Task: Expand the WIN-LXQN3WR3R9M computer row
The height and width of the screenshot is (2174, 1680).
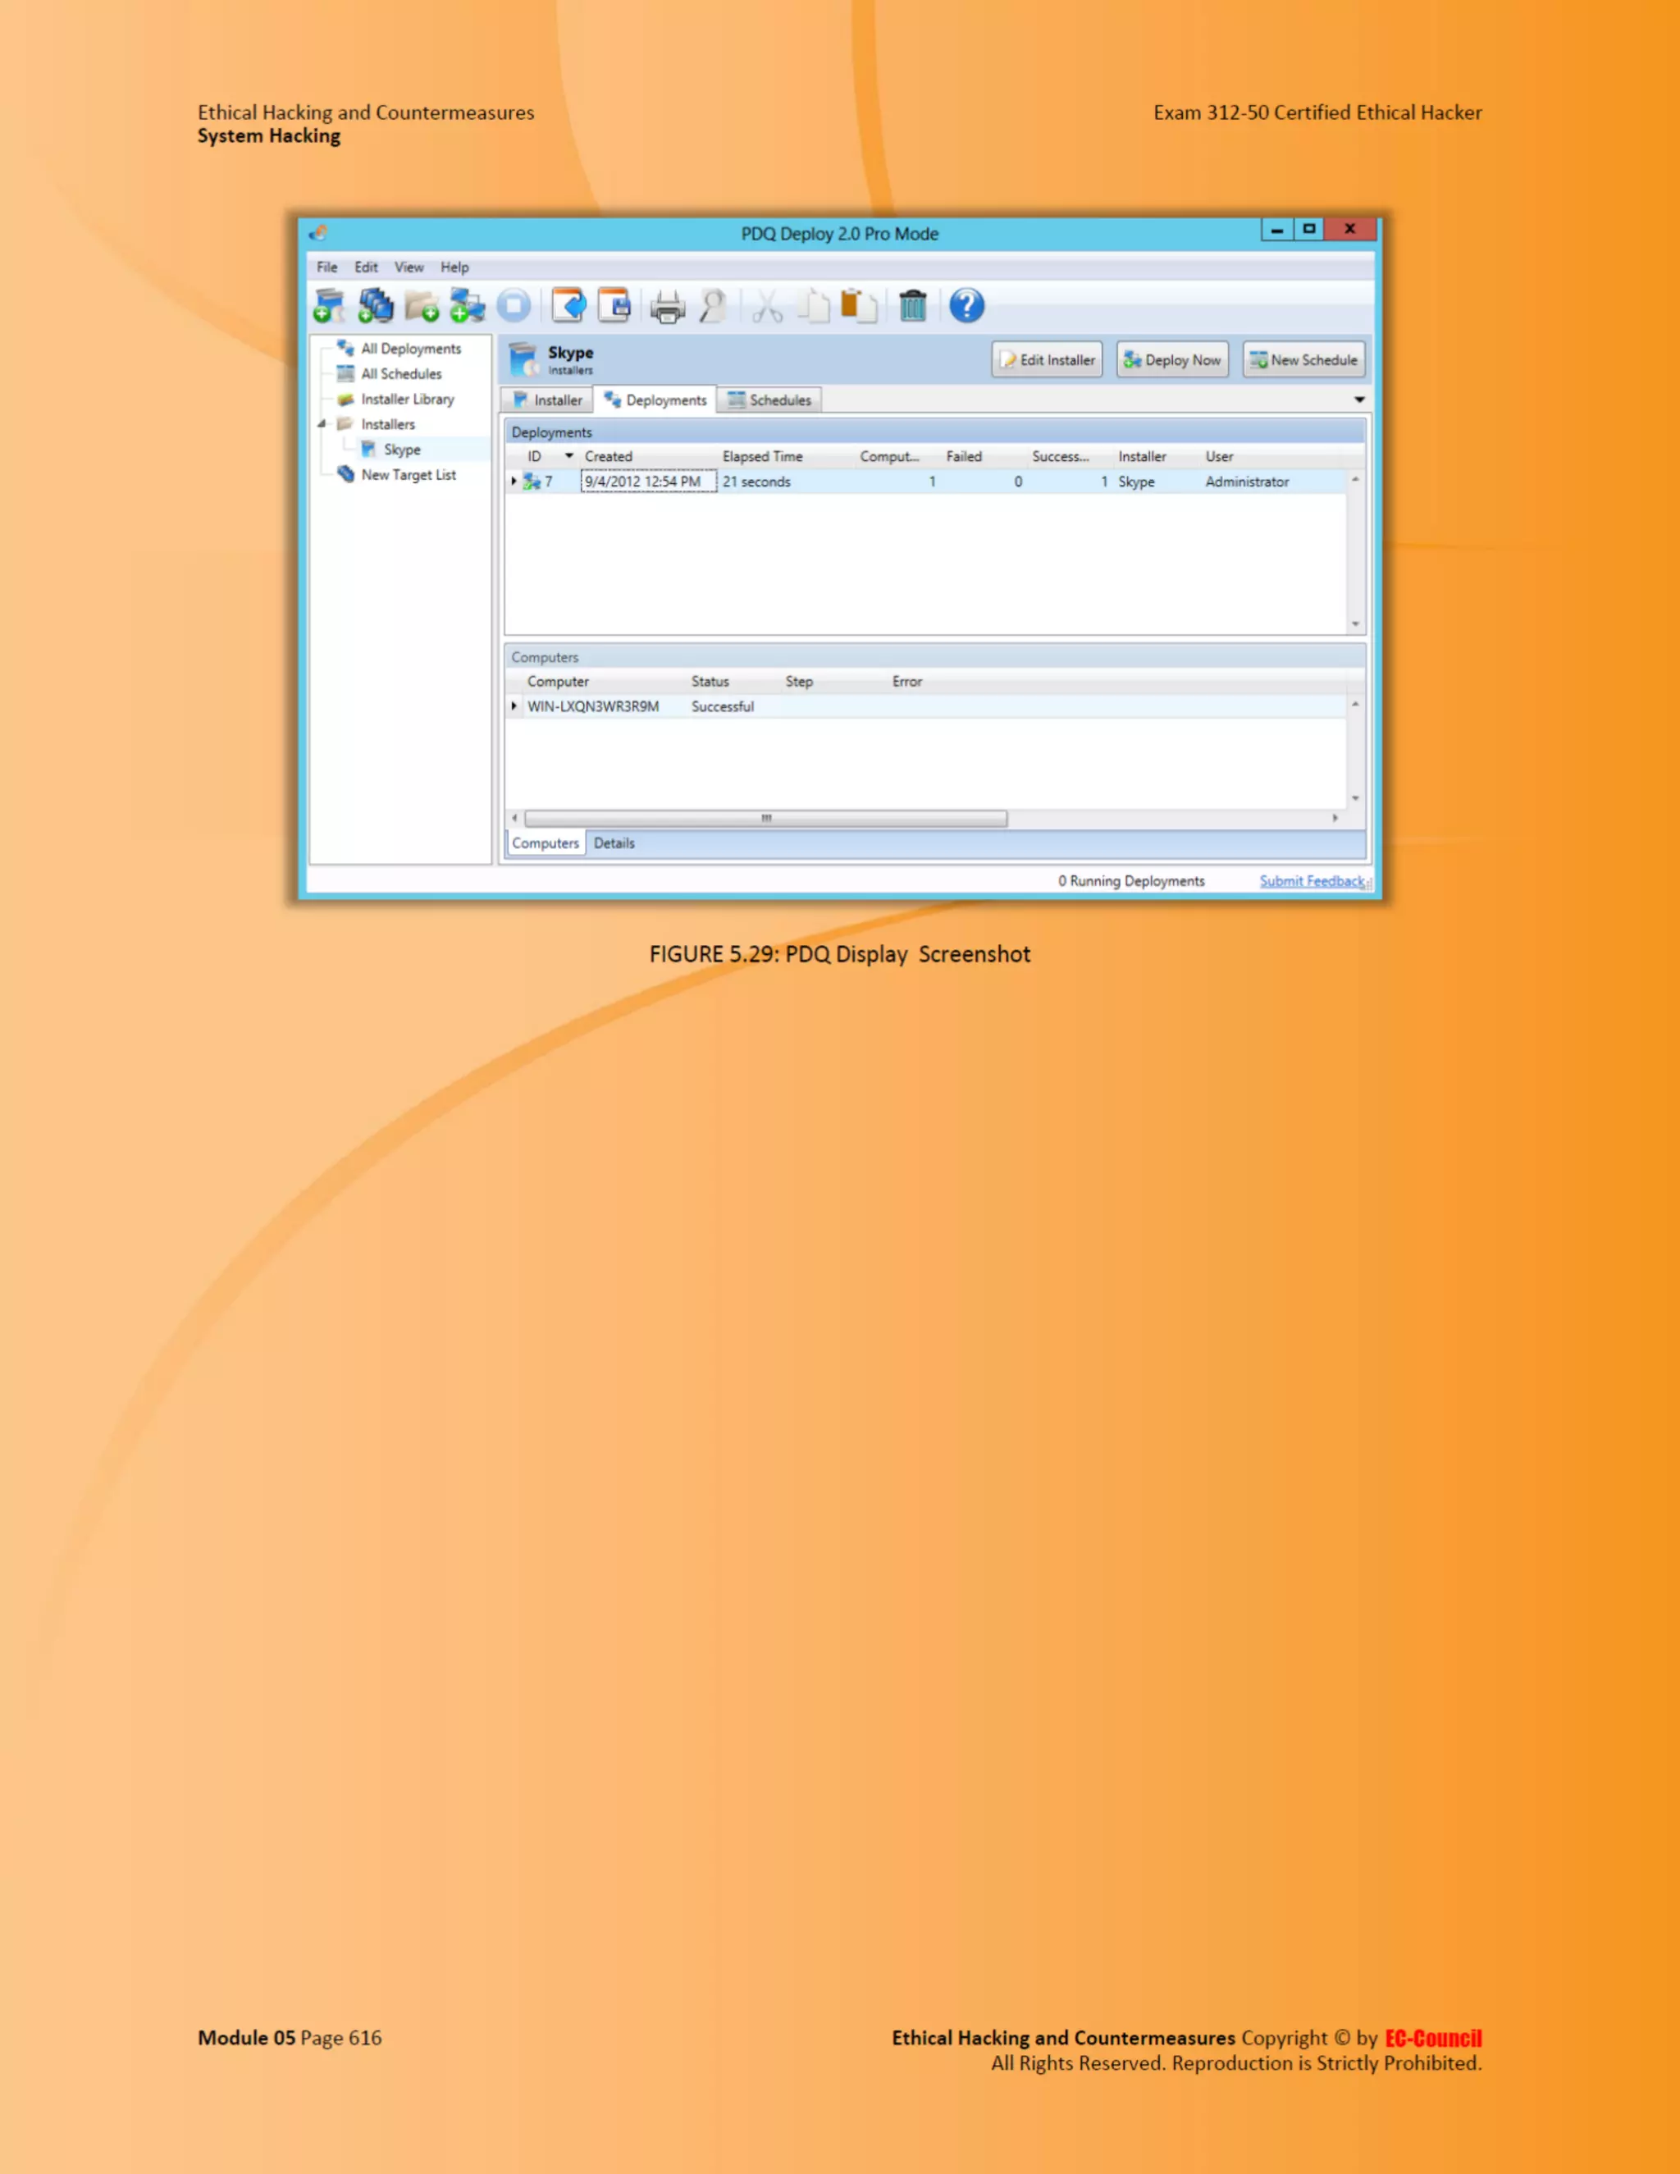Action: (x=514, y=706)
